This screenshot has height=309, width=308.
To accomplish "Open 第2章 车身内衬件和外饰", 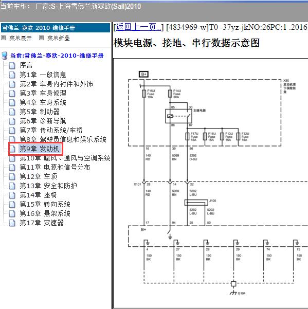I will point(57,84).
